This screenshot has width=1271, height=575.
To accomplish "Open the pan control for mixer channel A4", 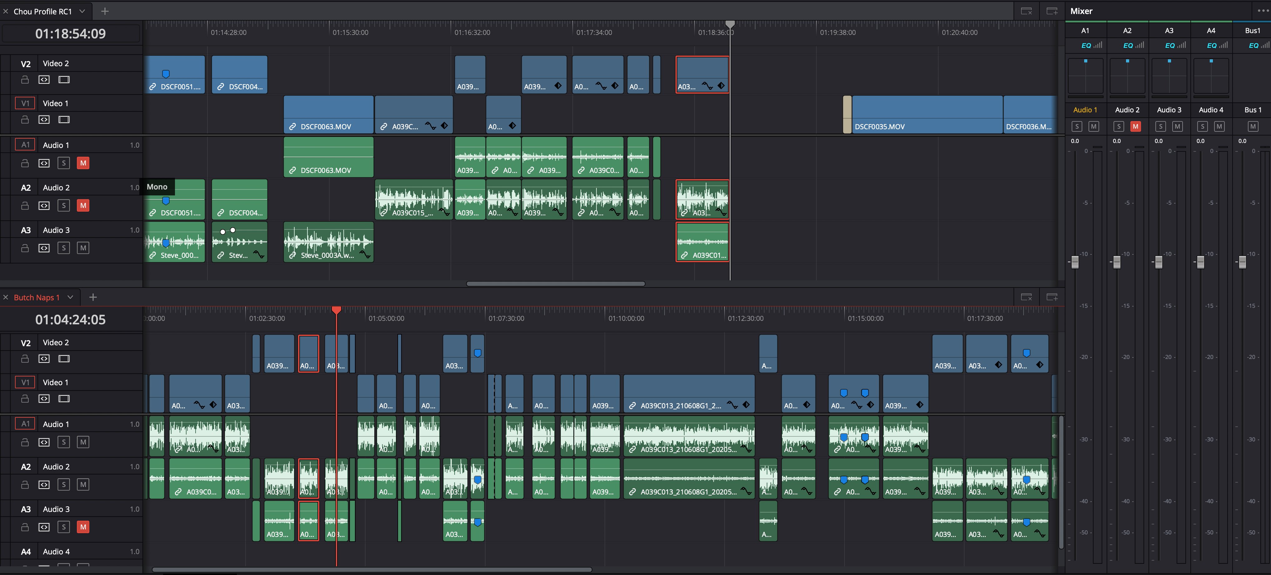I will point(1211,76).
